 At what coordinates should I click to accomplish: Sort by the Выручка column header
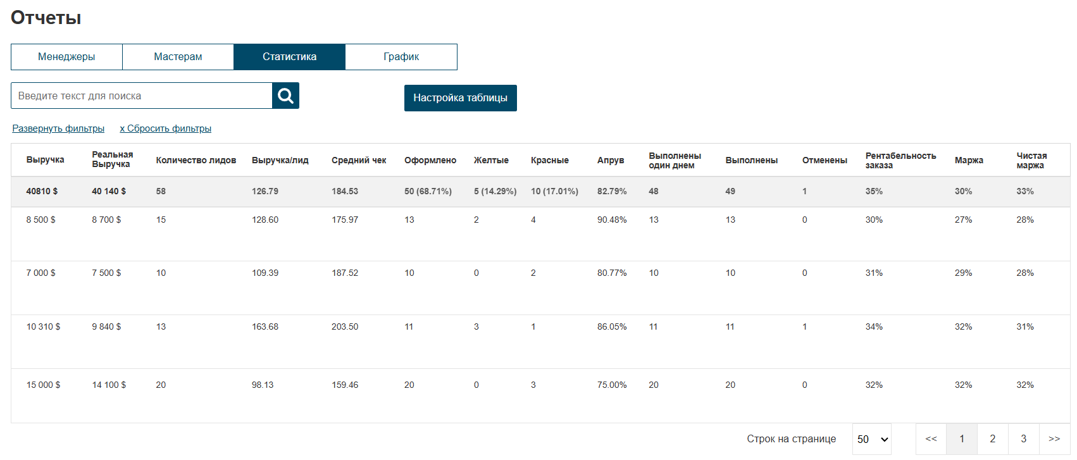coord(45,160)
